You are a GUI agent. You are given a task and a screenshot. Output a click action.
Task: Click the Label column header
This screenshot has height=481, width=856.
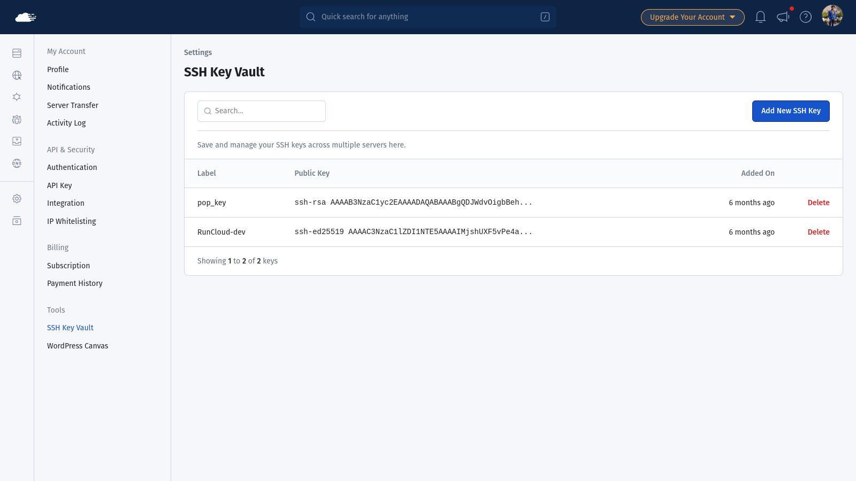[207, 173]
